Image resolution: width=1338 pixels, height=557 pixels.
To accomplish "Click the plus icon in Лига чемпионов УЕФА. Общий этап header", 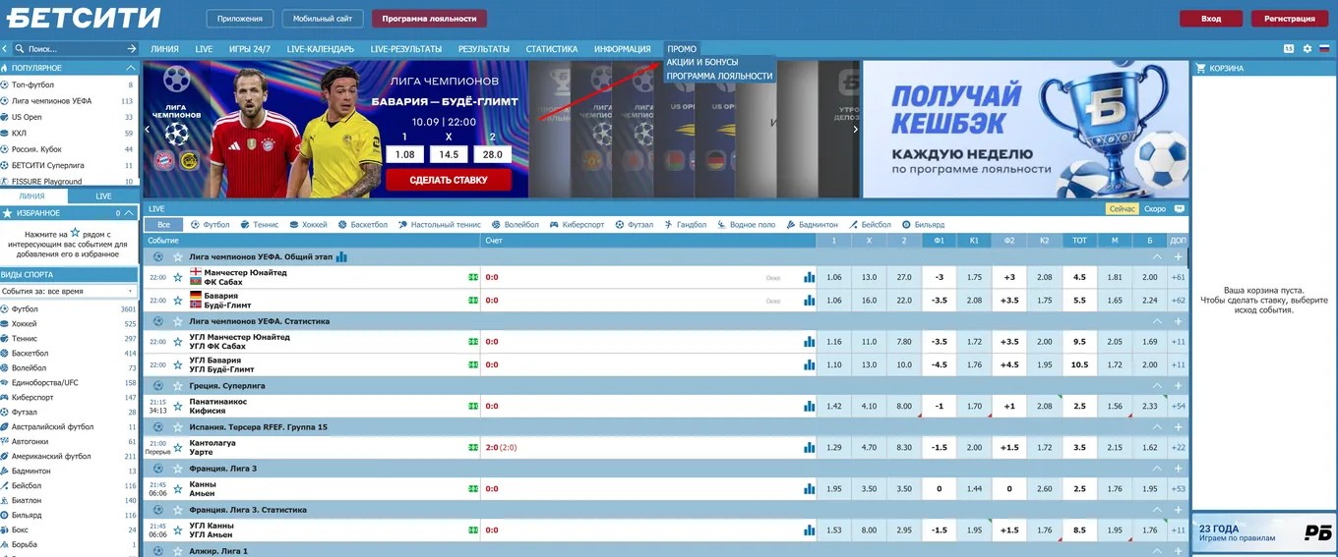I will point(1179,256).
